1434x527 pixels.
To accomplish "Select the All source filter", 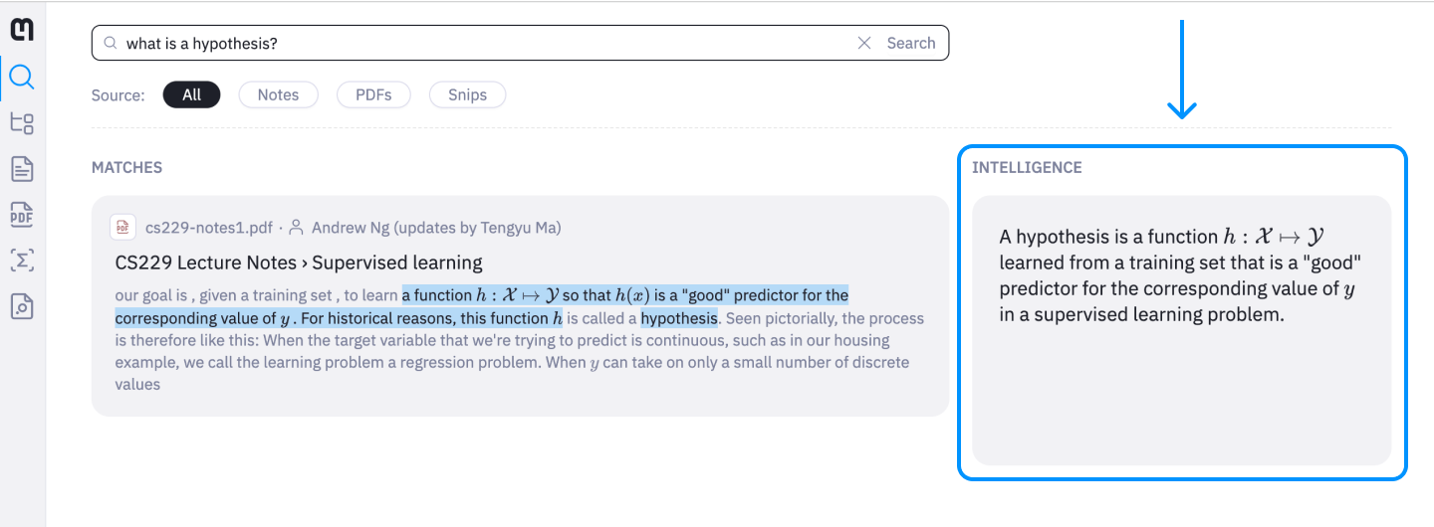I will point(192,94).
